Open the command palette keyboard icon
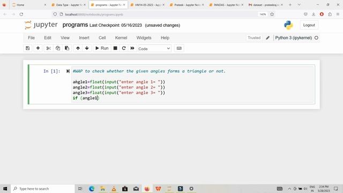The image size is (343, 193). coord(179,48)
